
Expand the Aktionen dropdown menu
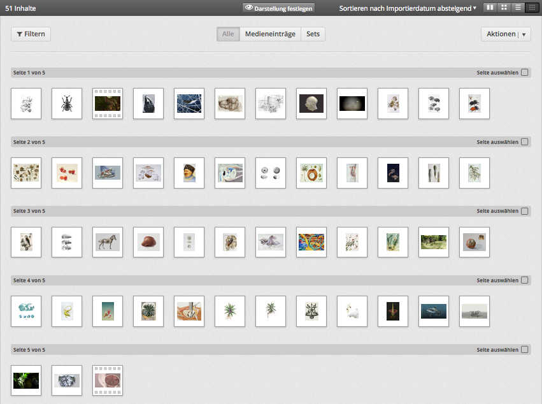tap(506, 34)
